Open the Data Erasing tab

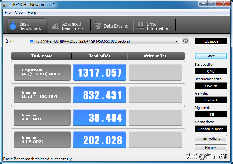[112, 26]
